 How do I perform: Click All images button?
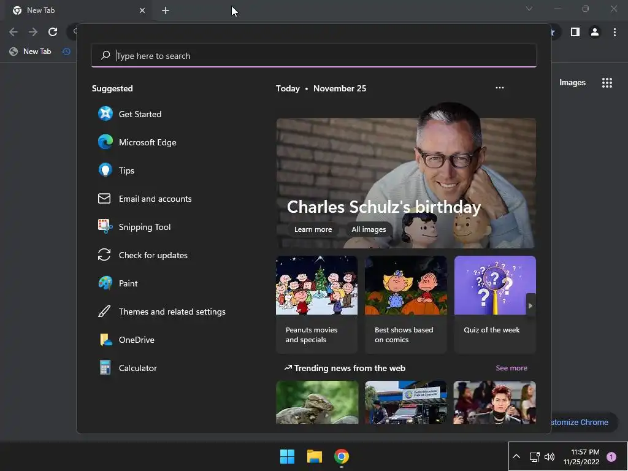point(369,229)
